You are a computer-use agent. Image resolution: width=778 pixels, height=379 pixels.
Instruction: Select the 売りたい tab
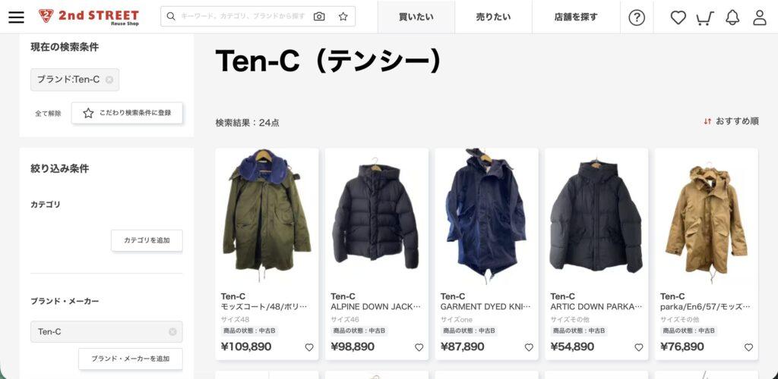pyautogui.click(x=493, y=17)
